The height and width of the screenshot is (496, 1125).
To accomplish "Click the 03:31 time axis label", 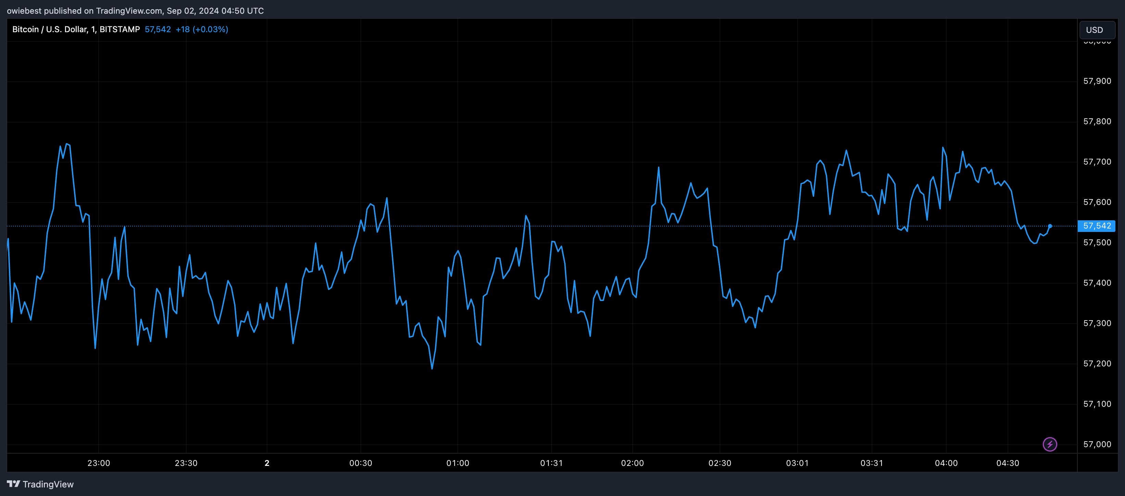I will (872, 463).
